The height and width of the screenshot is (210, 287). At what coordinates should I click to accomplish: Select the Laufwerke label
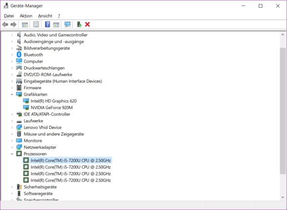point(33,121)
